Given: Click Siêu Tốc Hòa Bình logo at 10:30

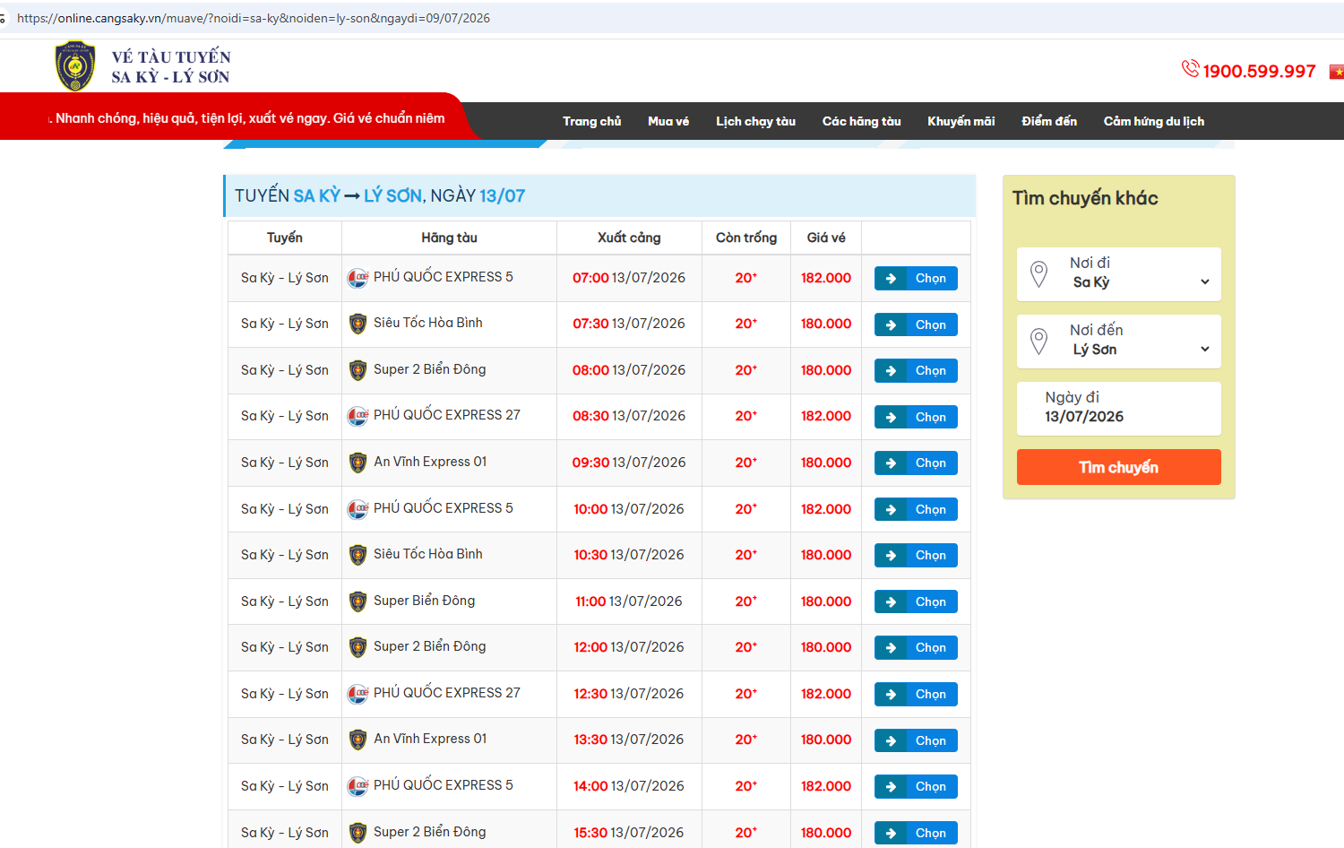Looking at the screenshot, I should click(358, 555).
